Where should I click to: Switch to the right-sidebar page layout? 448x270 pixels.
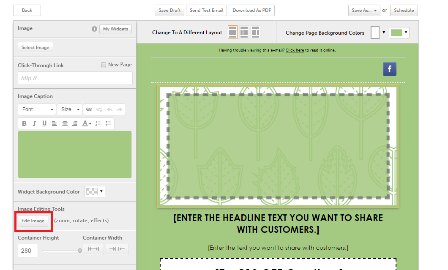coord(255,32)
